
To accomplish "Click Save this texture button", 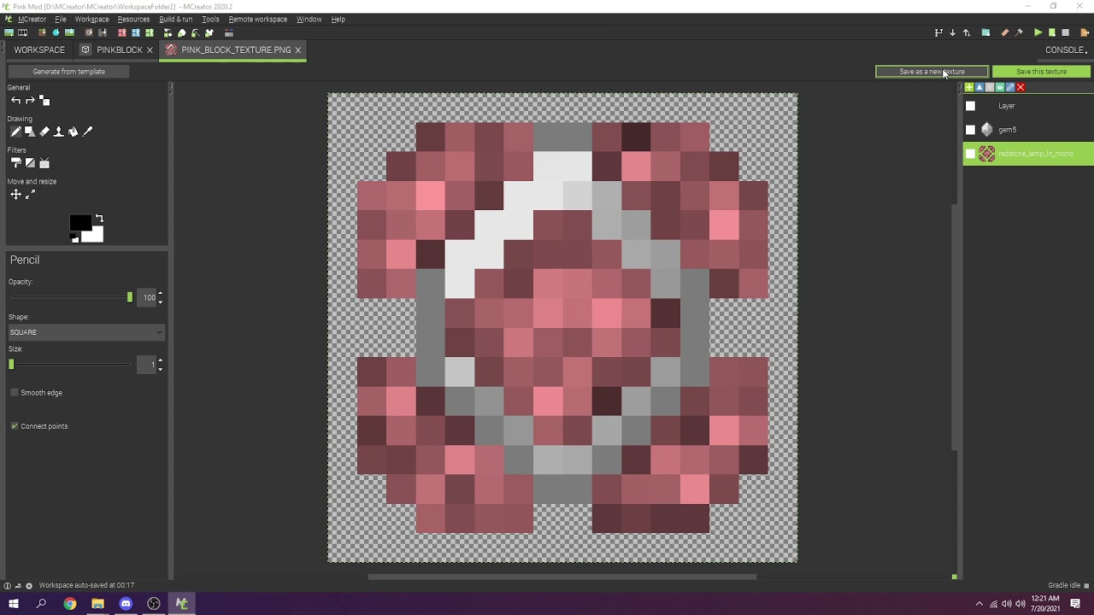I will 1041,72.
